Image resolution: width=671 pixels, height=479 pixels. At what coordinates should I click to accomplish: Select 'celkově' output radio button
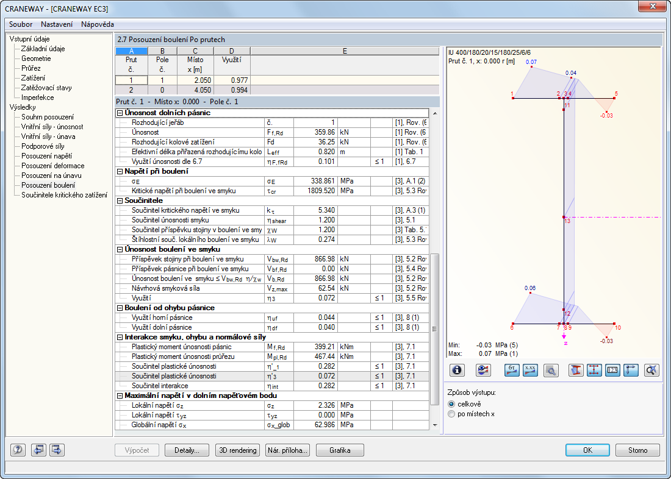[x=452, y=403]
